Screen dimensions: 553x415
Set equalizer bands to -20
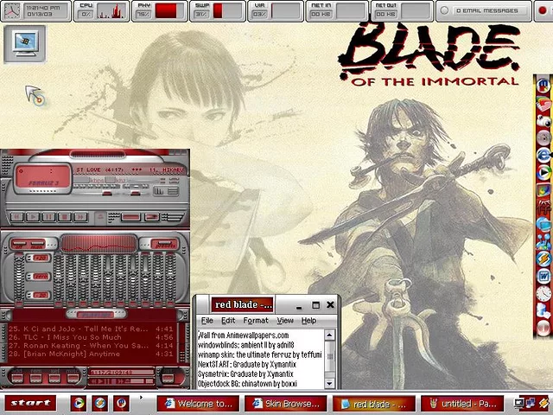point(41,295)
